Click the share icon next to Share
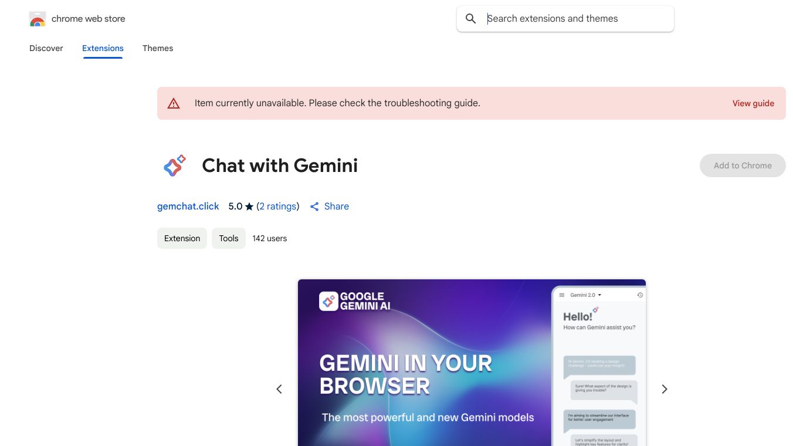The height and width of the screenshot is (446, 793). (314, 207)
